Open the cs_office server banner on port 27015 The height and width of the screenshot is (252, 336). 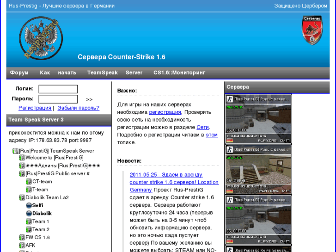coord(258,119)
